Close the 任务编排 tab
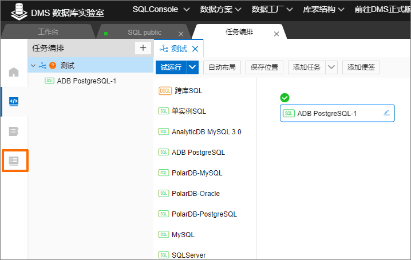 click(276, 34)
